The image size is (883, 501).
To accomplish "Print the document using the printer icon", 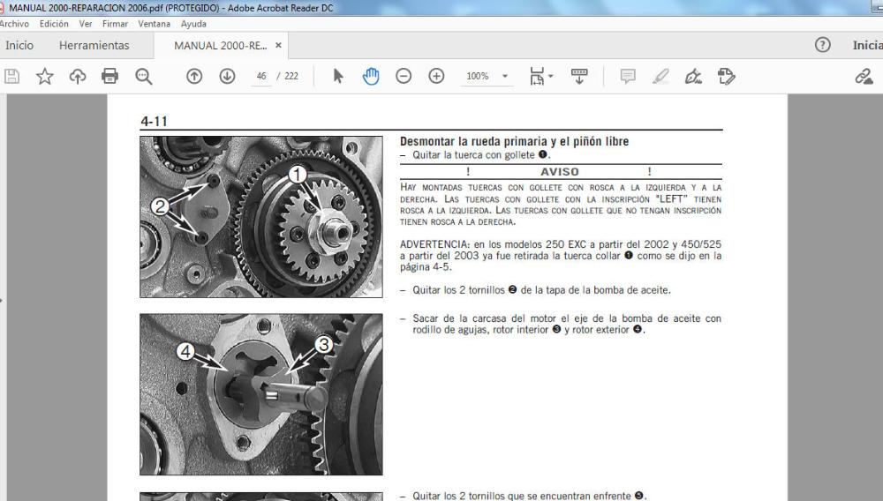I will (109, 76).
